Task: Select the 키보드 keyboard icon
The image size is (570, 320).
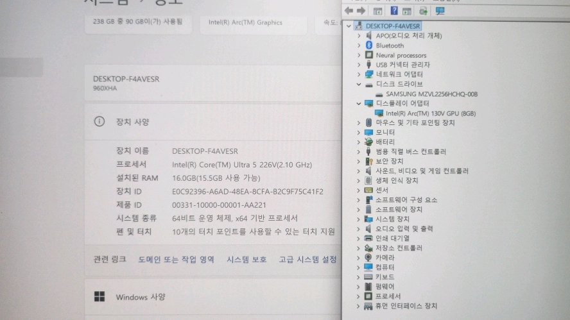Action: [368, 277]
